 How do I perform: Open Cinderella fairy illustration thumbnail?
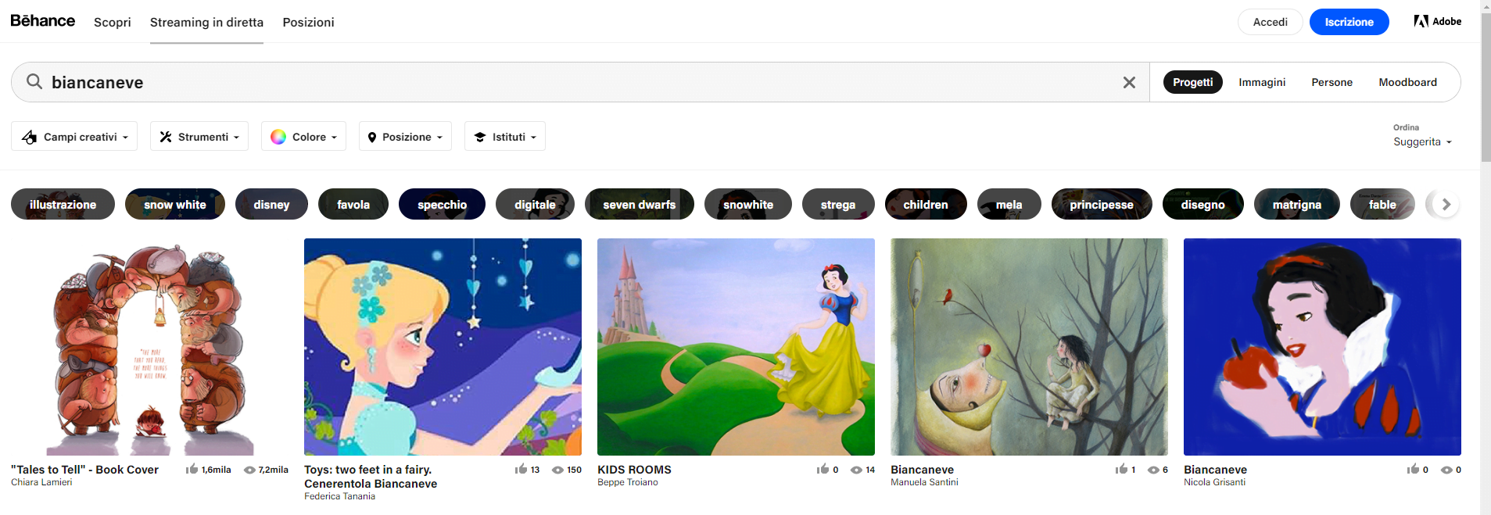(x=443, y=347)
